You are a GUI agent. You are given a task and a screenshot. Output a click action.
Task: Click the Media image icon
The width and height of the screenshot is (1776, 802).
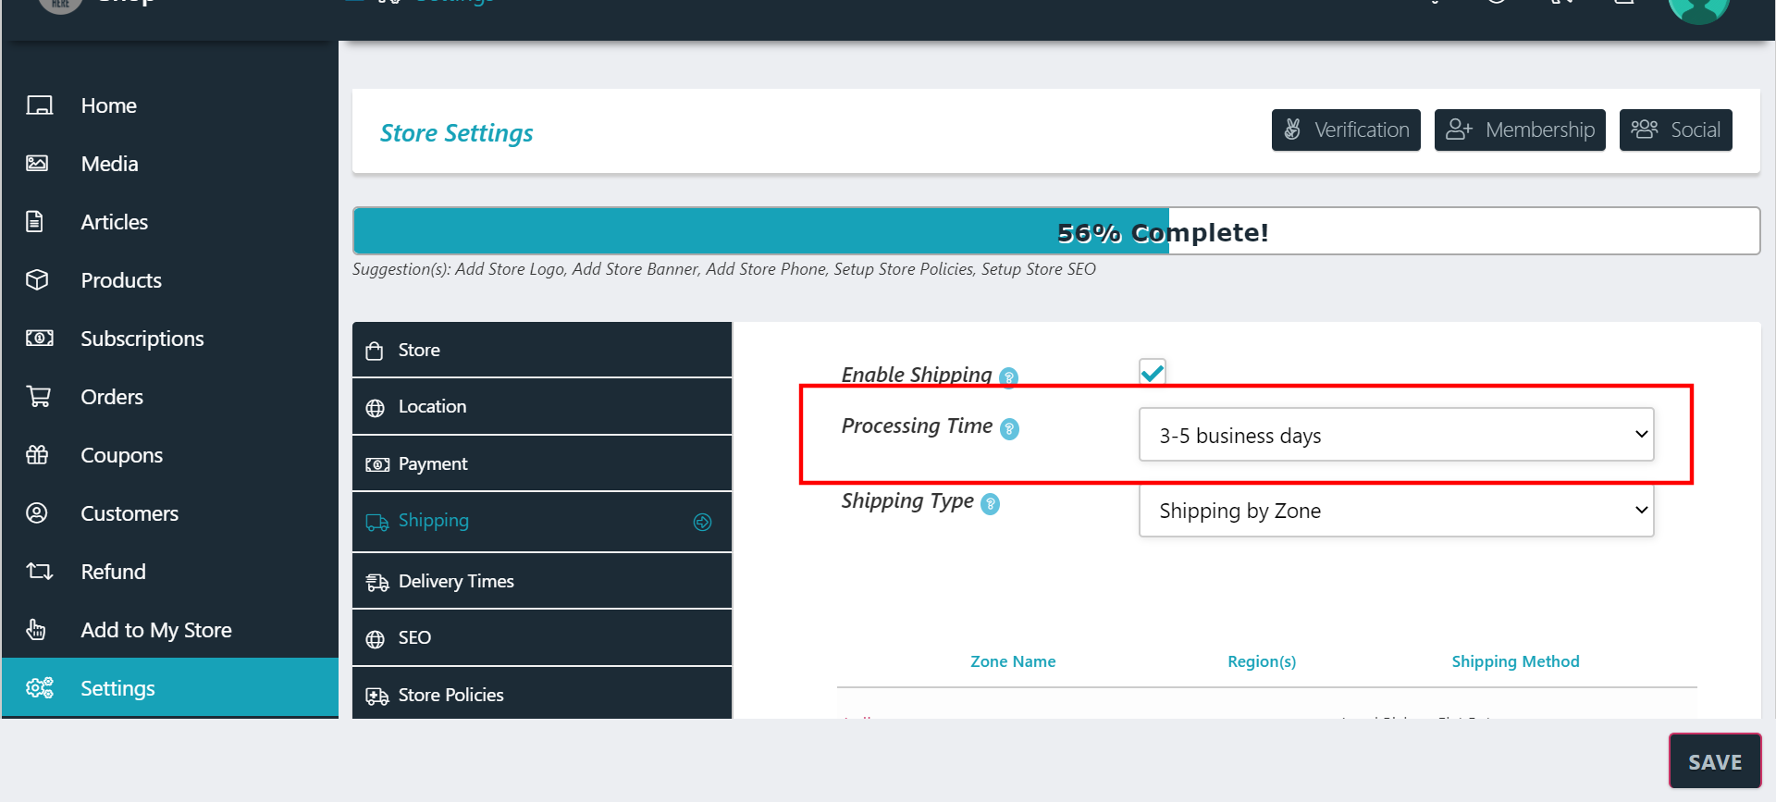click(x=37, y=164)
